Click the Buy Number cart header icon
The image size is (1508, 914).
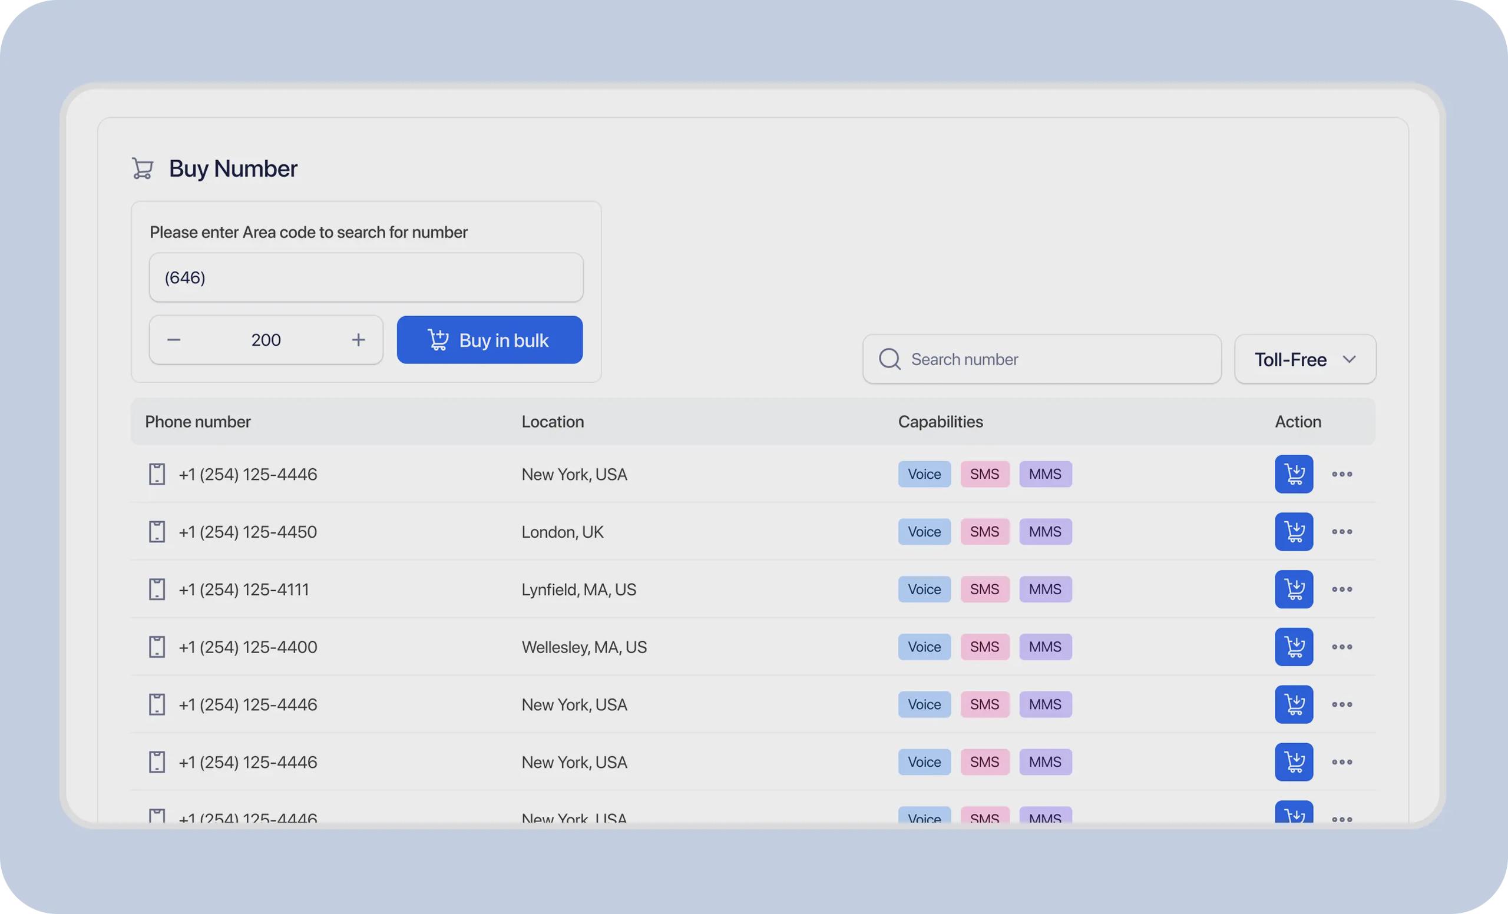pyautogui.click(x=143, y=168)
